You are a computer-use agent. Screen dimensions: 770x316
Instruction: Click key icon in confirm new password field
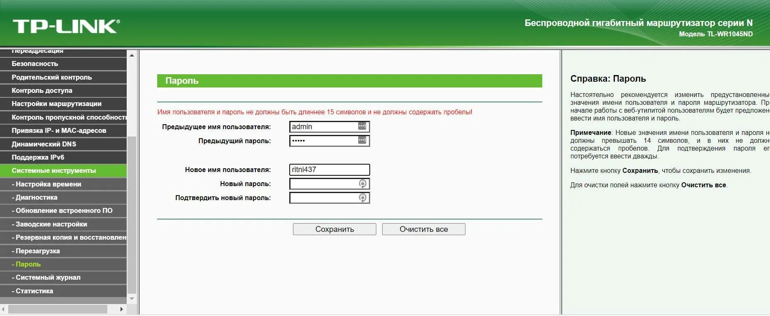[x=362, y=198]
